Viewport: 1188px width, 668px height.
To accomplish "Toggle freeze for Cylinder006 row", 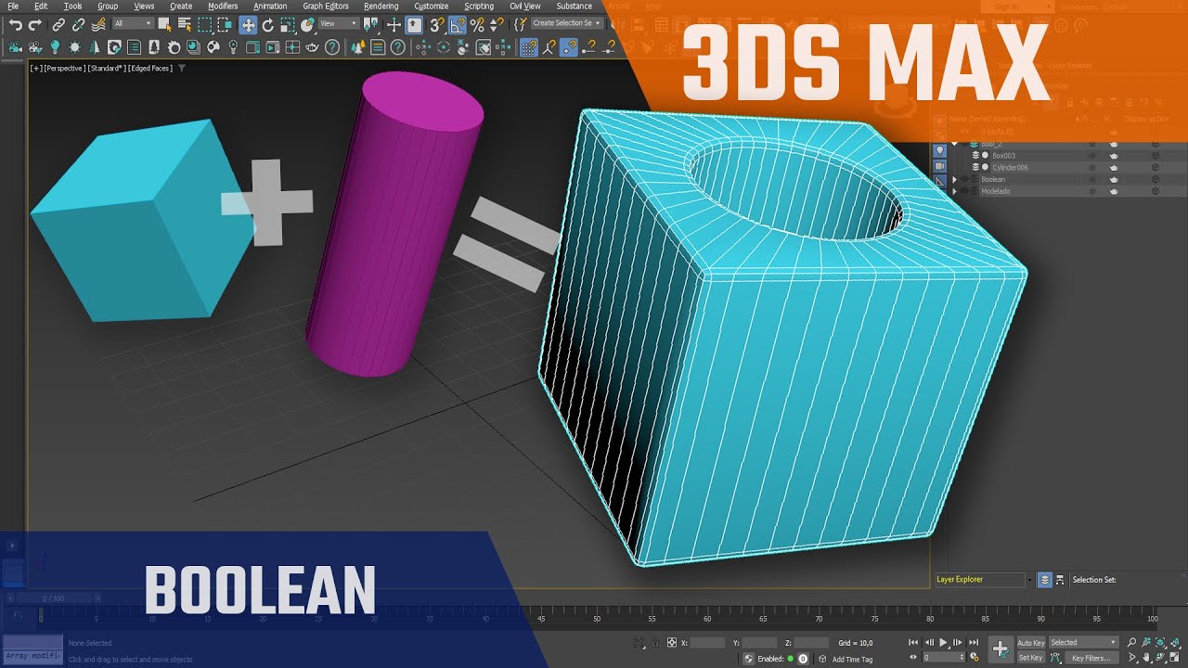I will (x=1091, y=167).
